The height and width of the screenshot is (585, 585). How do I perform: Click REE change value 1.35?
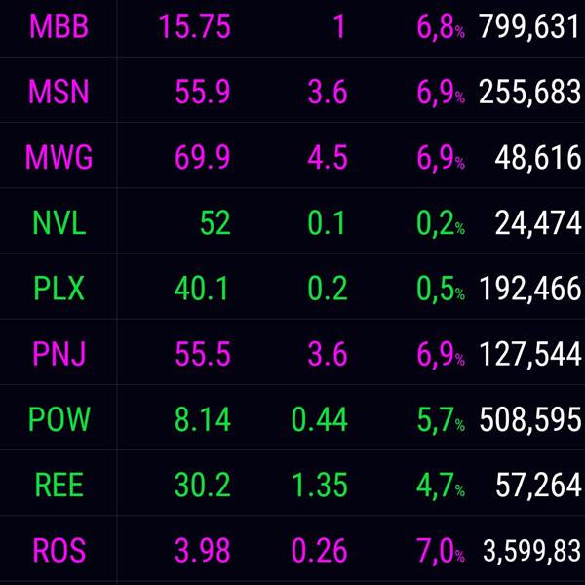pyautogui.click(x=320, y=485)
